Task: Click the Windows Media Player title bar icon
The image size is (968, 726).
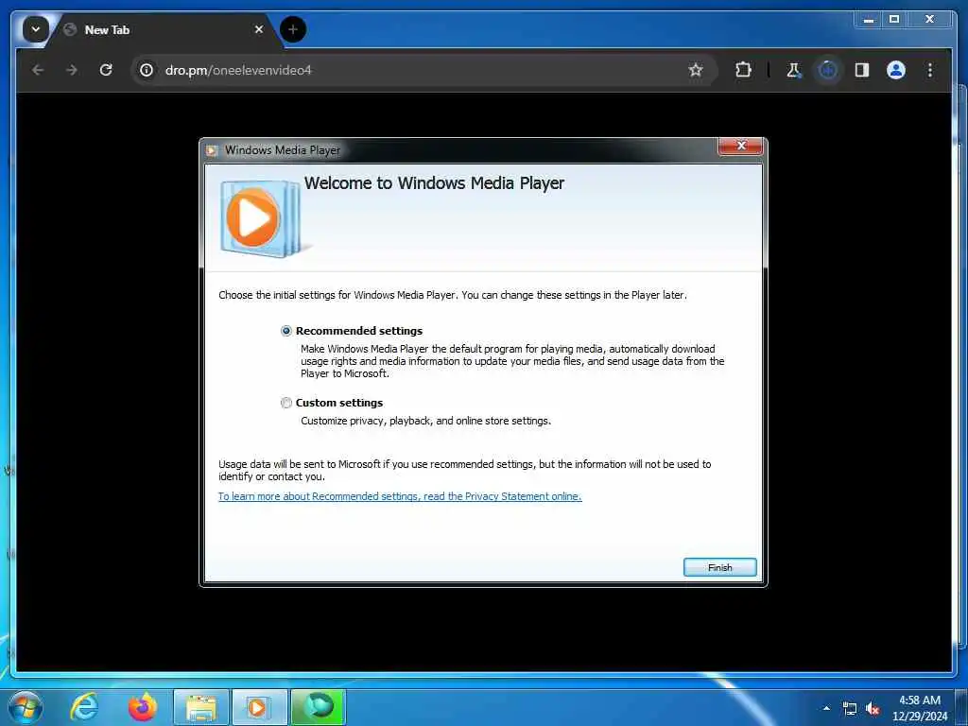Action: pos(212,150)
